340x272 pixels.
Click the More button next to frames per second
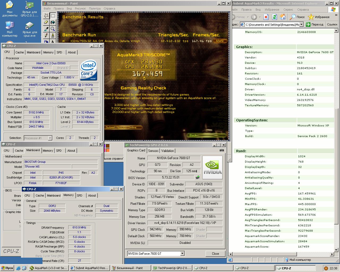[x=220, y=41]
